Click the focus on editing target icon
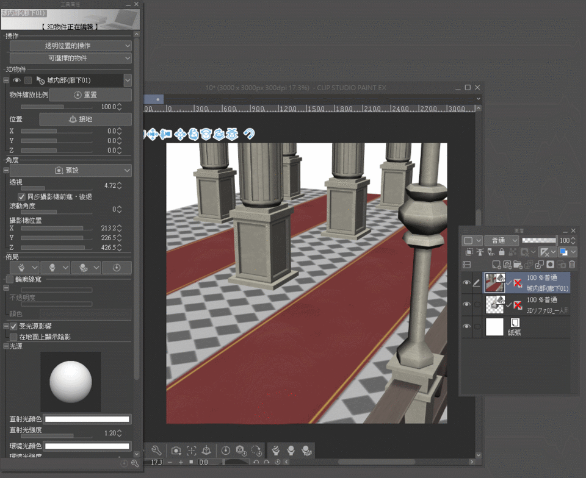 point(191,451)
